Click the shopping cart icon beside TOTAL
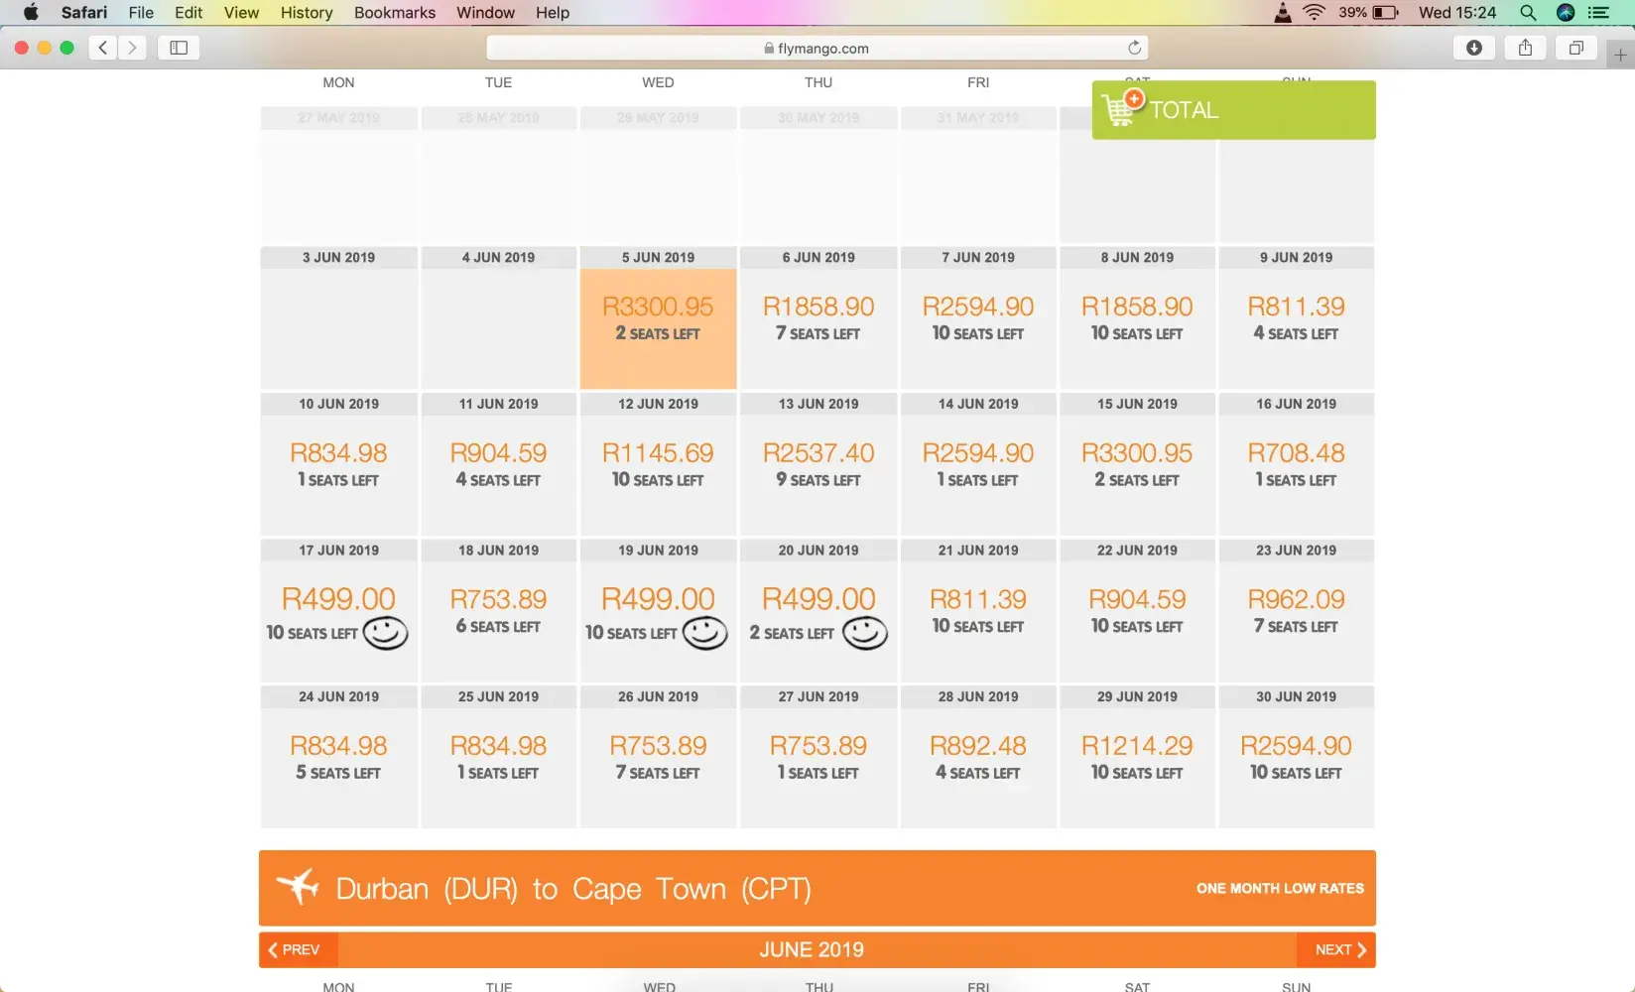The width and height of the screenshot is (1635, 992). click(x=1122, y=108)
